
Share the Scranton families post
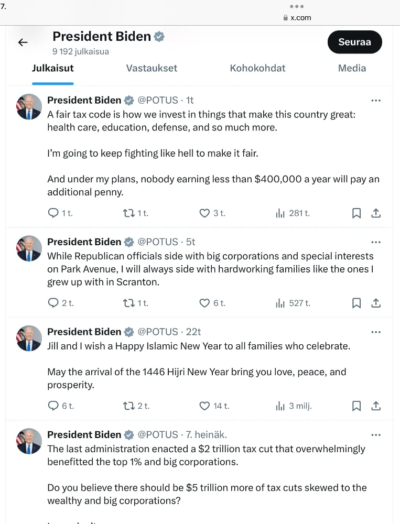coord(375,303)
